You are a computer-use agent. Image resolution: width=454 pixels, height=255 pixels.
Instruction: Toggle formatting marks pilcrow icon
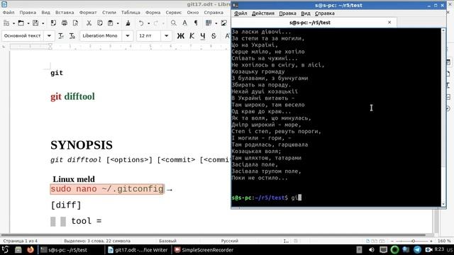[x=196, y=23]
